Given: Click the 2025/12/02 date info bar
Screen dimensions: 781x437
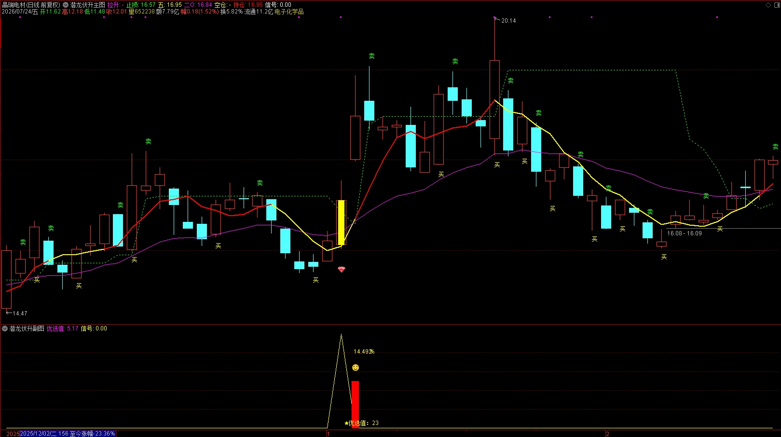Looking at the screenshot, I should click(x=67, y=434).
